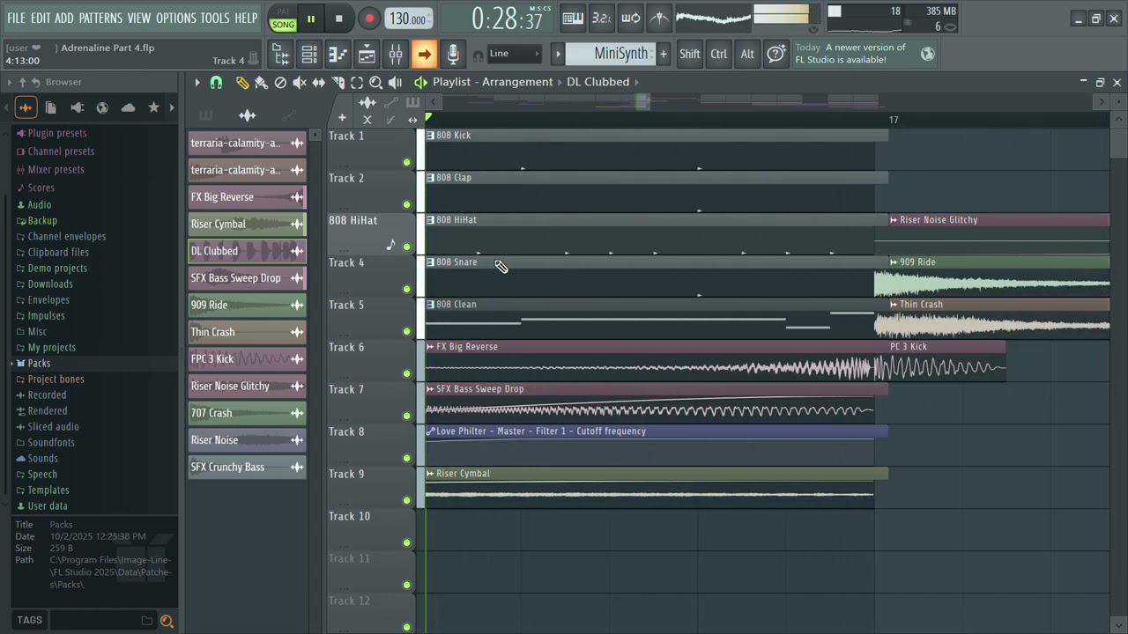Viewport: 1128px width, 634px height.
Task: Select the Delete tool in playlist
Action: [x=280, y=82]
